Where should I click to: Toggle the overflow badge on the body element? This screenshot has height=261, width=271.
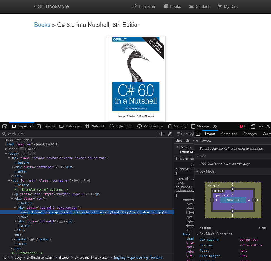coord(28,153)
